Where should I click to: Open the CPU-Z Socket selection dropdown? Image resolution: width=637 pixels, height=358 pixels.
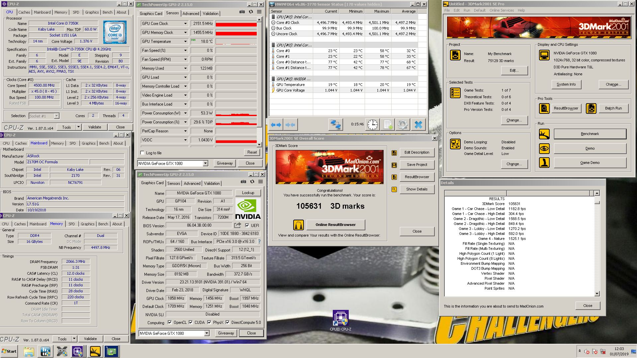click(x=56, y=116)
